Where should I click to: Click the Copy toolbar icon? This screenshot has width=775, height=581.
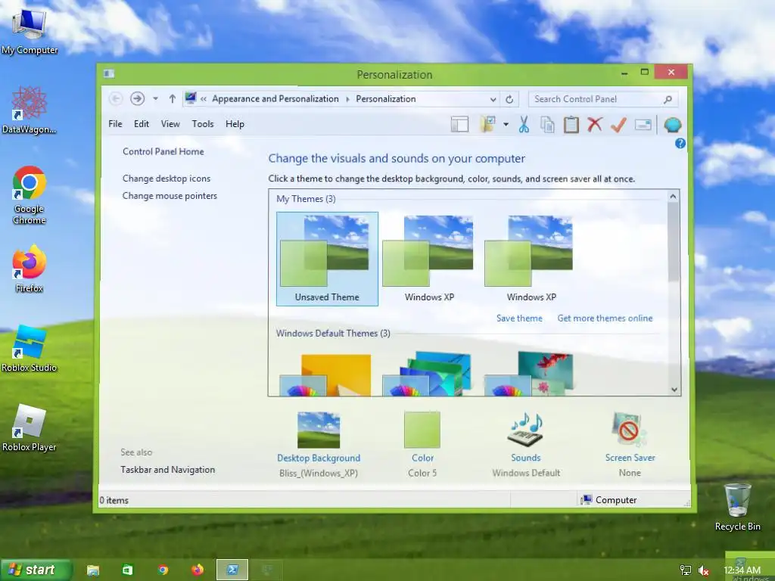tap(547, 125)
